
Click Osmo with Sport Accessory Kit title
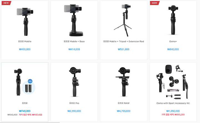[173, 103]
